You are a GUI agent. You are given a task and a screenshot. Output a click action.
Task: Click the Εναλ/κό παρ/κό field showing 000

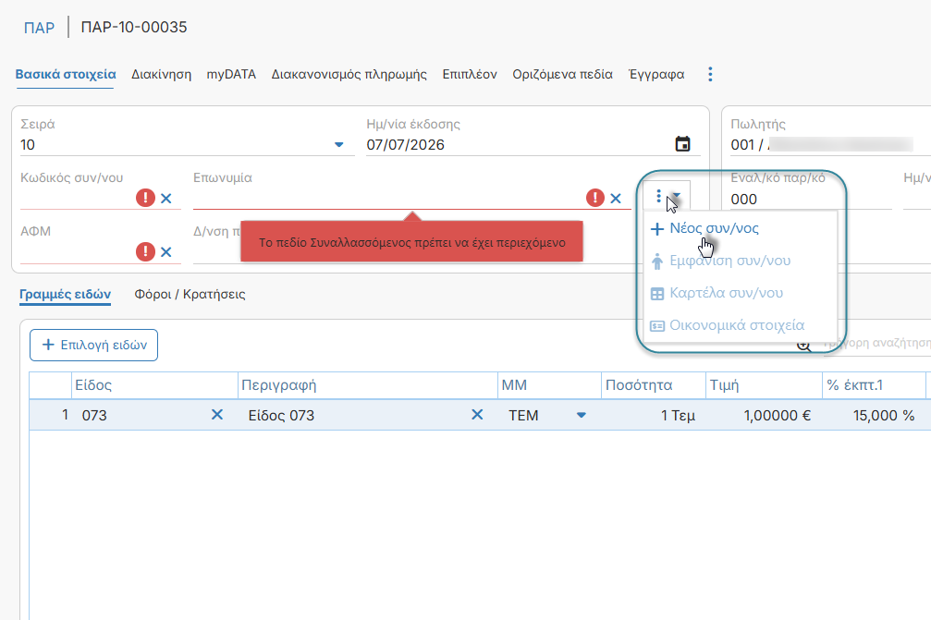click(x=811, y=200)
